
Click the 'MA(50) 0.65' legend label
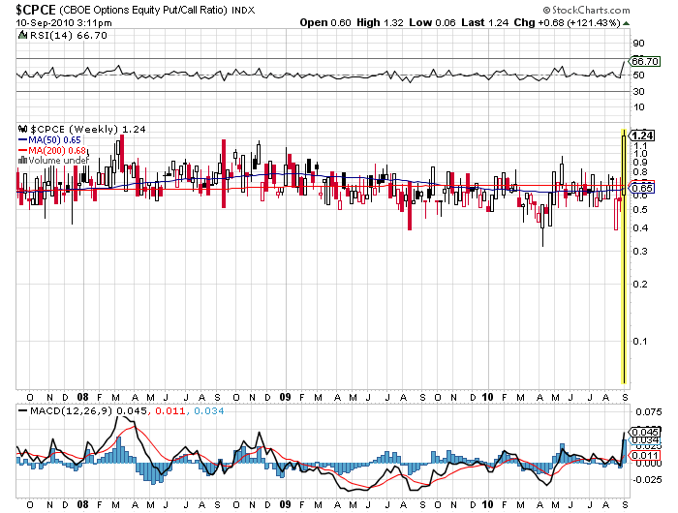pos(54,140)
